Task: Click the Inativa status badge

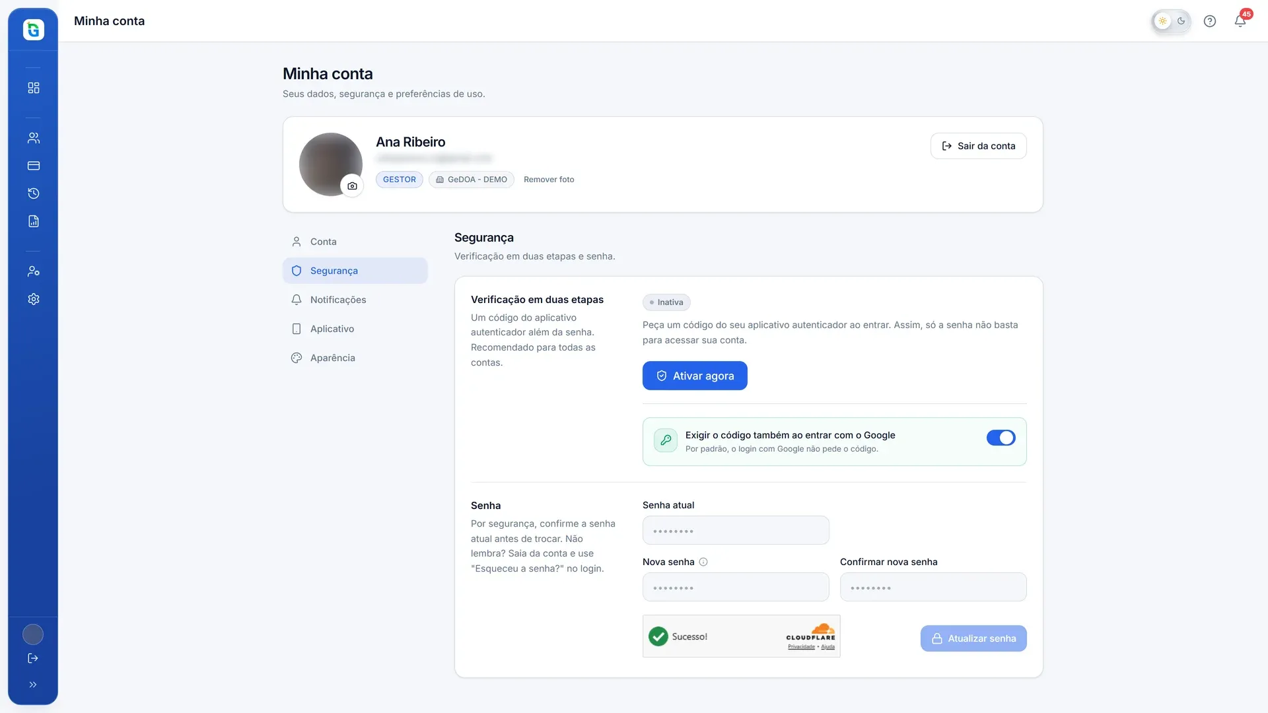Action: click(x=666, y=302)
